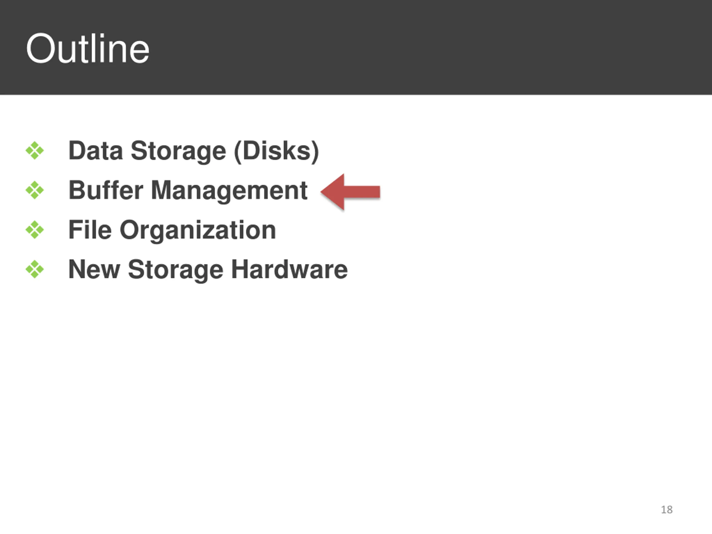Click the slide number 18
Viewport: 712px width, 534px height.
(x=667, y=510)
